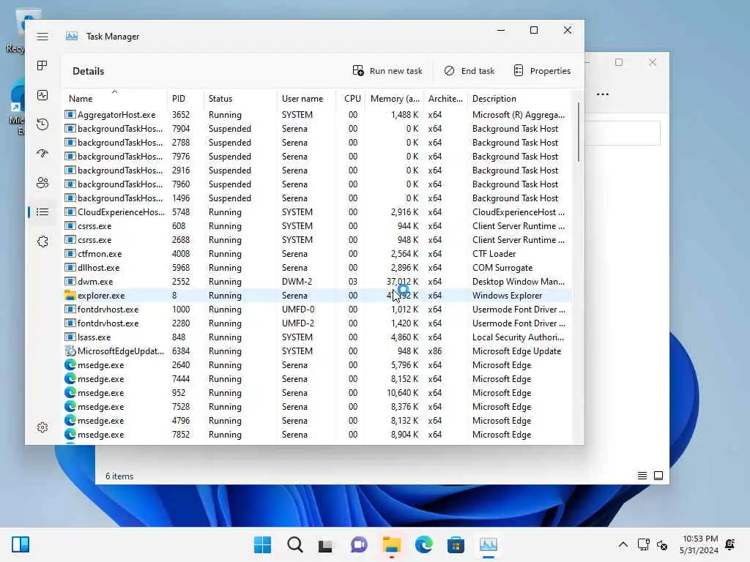Open the Task Manager hamburger navigation menu
Image resolution: width=750 pixels, height=562 pixels.
coord(42,37)
